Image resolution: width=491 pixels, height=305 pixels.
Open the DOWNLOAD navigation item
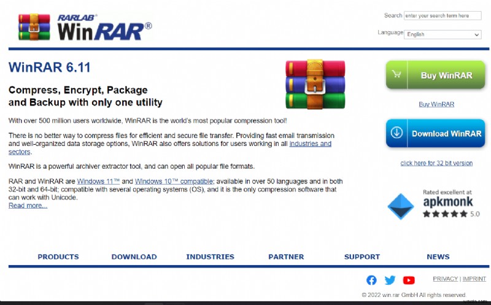134,257
